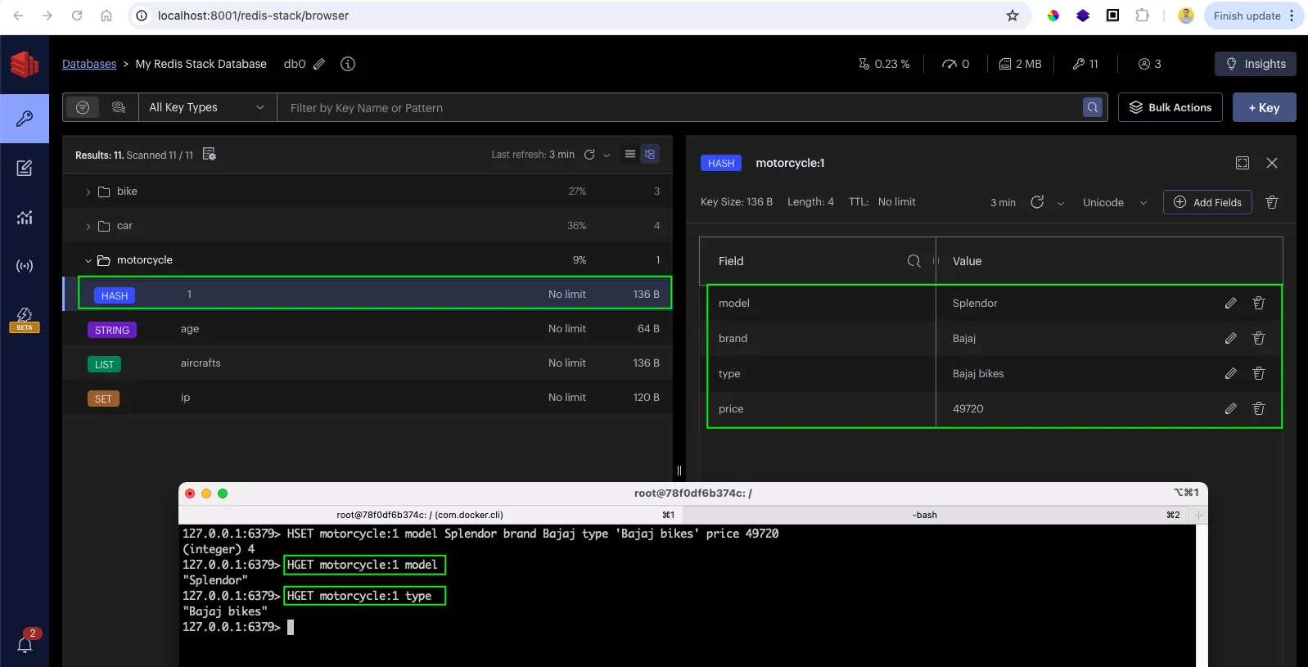Delete the brand field

coord(1259,338)
